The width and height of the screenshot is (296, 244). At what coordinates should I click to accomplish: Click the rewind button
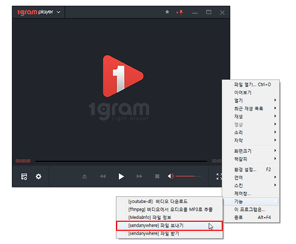point(103,176)
